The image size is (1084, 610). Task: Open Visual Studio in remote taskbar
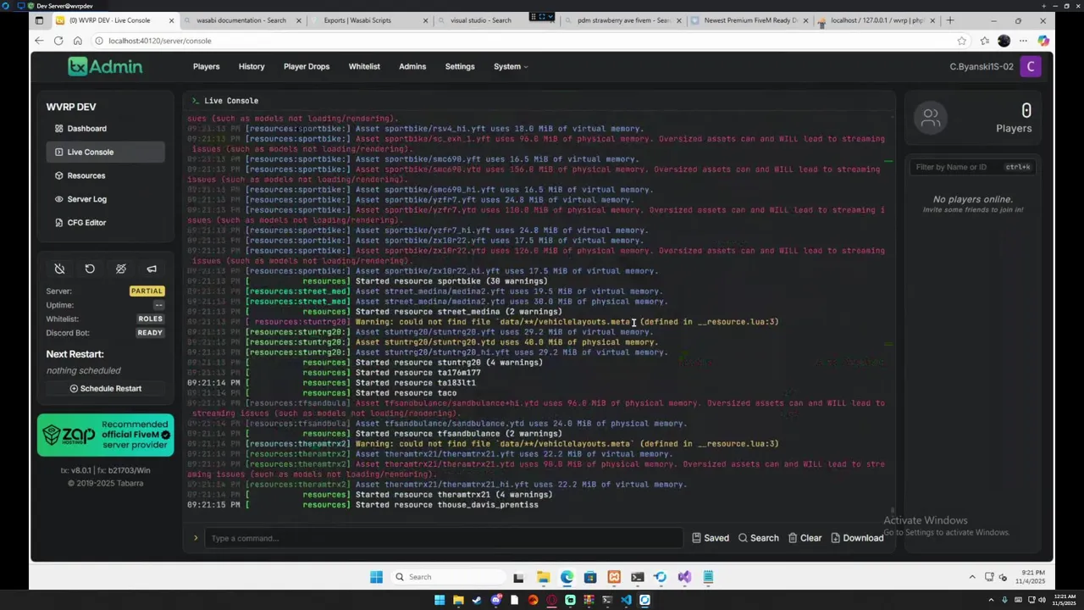click(684, 577)
